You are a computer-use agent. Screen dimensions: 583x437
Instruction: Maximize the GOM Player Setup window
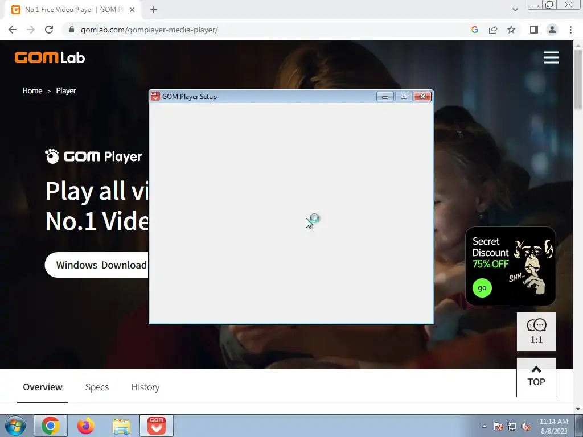click(x=404, y=97)
